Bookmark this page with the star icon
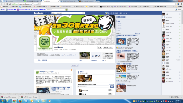The height and width of the screenshot is (103, 183). (x=175, y=4)
